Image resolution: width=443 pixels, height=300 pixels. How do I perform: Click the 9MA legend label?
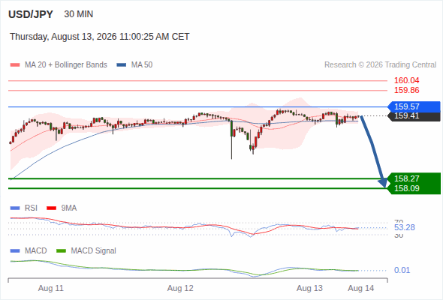(69, 208)
